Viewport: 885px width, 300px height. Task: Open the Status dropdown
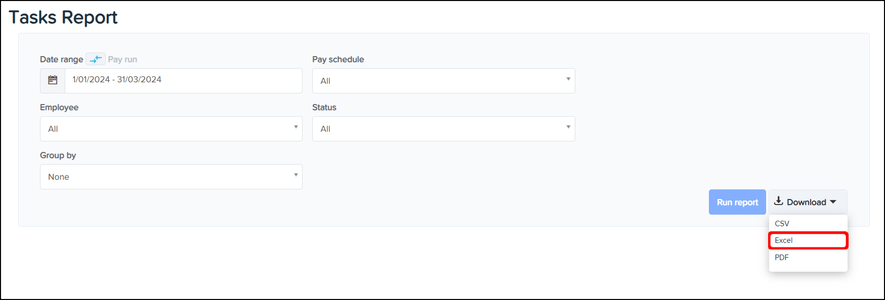tap(443, 129)
